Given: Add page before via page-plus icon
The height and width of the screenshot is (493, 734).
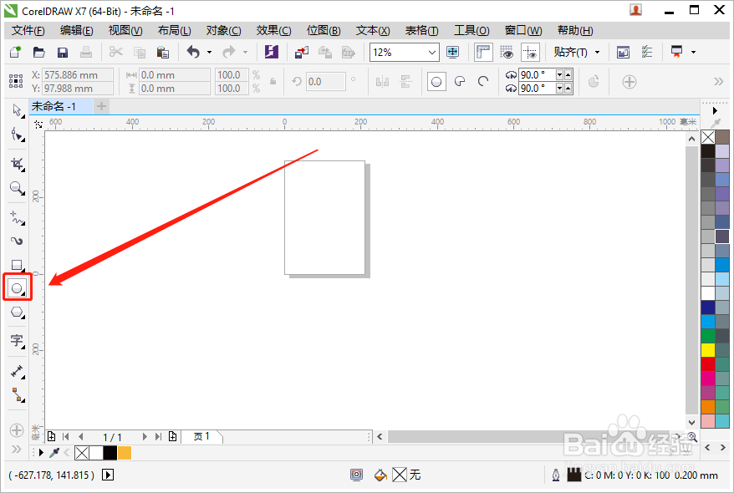Looking at the screenshot, I should coord(52,436).
